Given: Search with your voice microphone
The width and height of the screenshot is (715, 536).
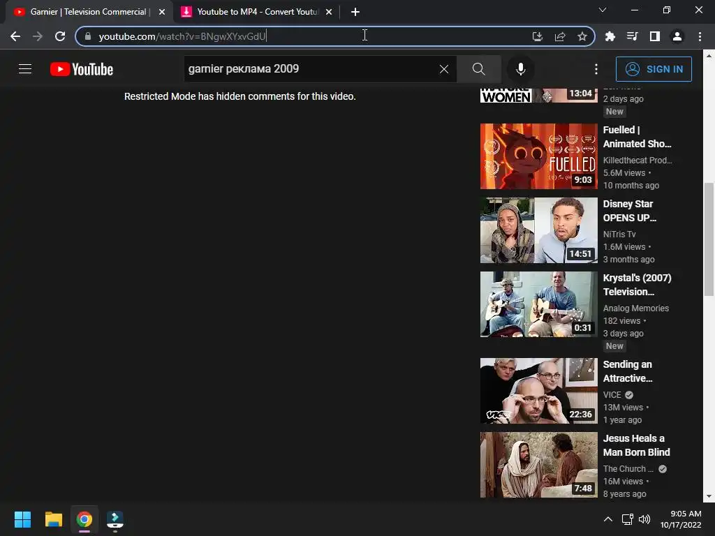Looking at the screenshot, I should point(520,69).
